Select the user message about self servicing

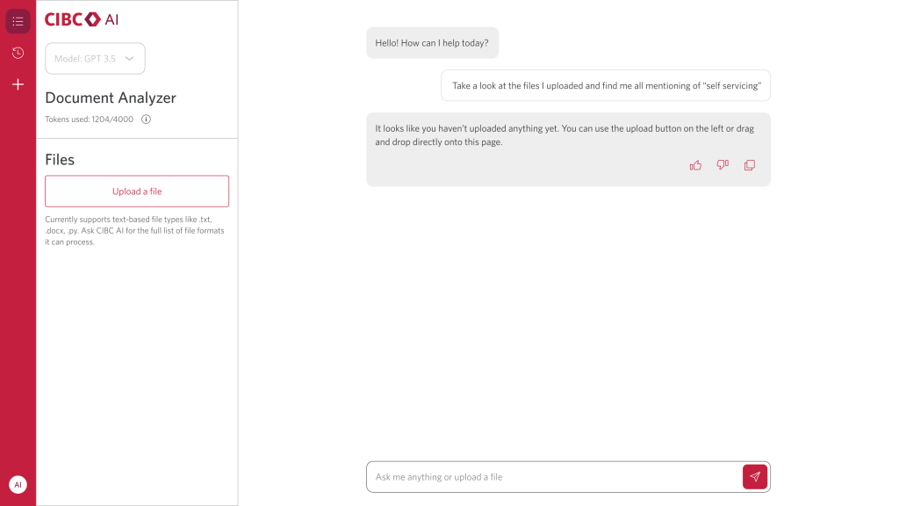click(x=606, y=85)
